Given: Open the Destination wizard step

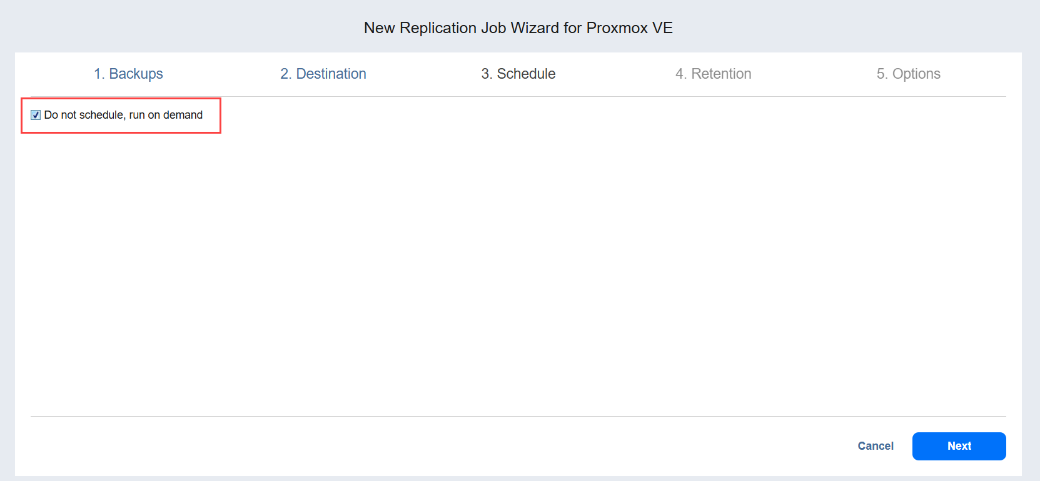Looking at the screenshot, I should point(323,74).
